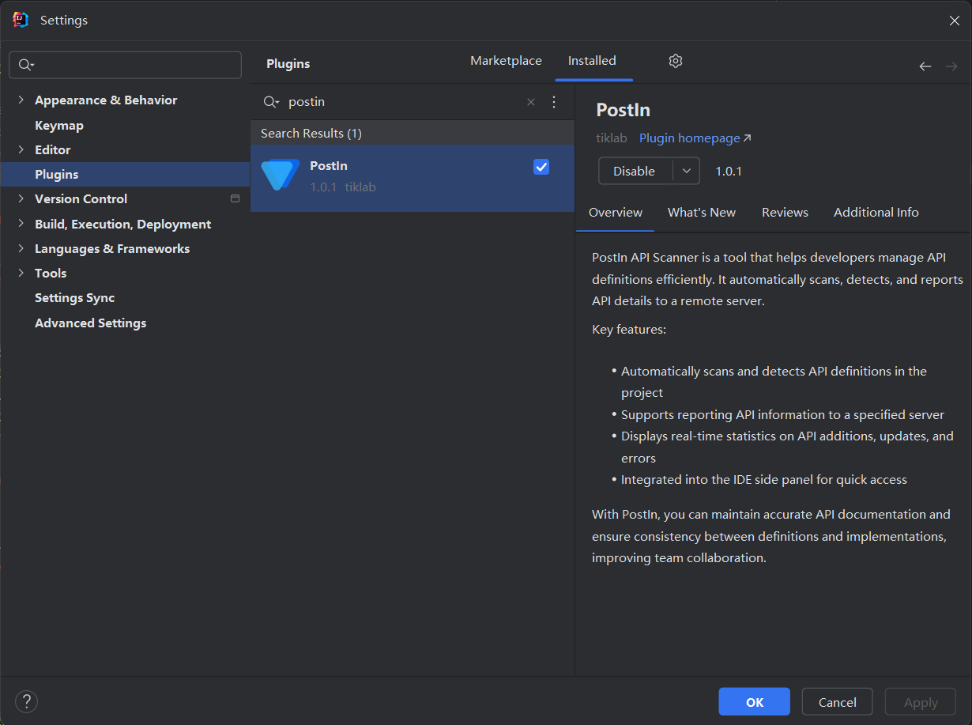The height and width of the screenshot is (725, 972).
Task: Open the Disable button dropdown arrow
Action: [686, 171]
